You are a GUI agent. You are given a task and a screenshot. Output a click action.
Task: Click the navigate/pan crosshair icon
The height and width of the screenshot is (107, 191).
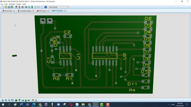(x=3, y=100)
